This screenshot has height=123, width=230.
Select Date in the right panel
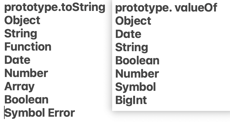pyautogui.click(x=128, y=34)
